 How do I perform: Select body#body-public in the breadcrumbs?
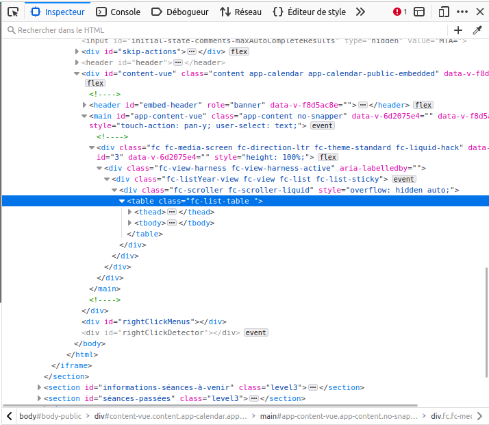coord(50,416)
